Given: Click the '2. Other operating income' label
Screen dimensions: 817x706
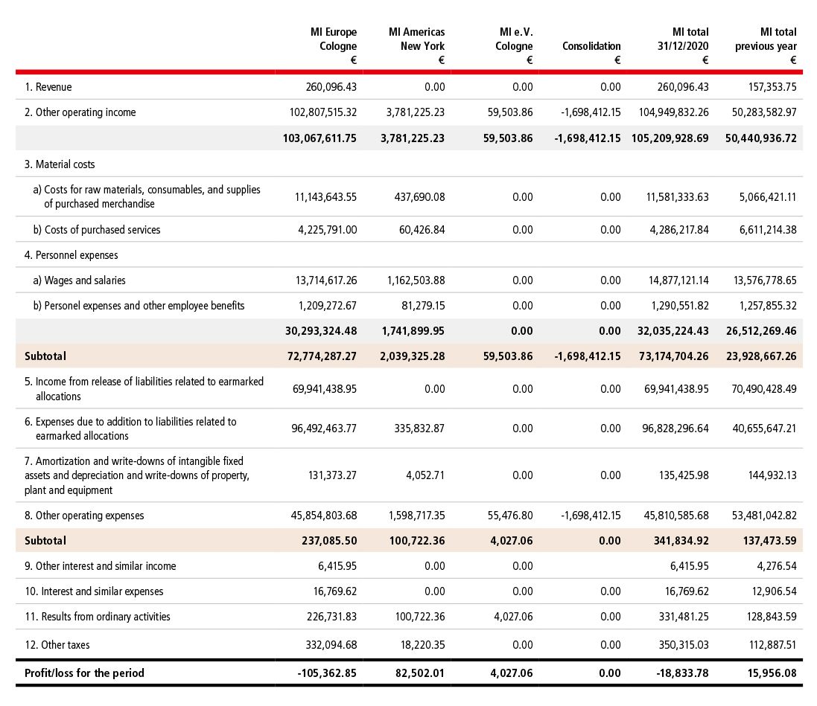Looking at the screenshot, I should point(80,112).
